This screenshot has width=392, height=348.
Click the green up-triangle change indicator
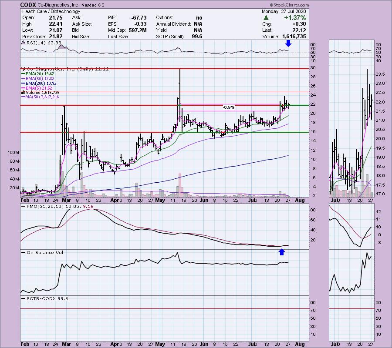point(266,18)
